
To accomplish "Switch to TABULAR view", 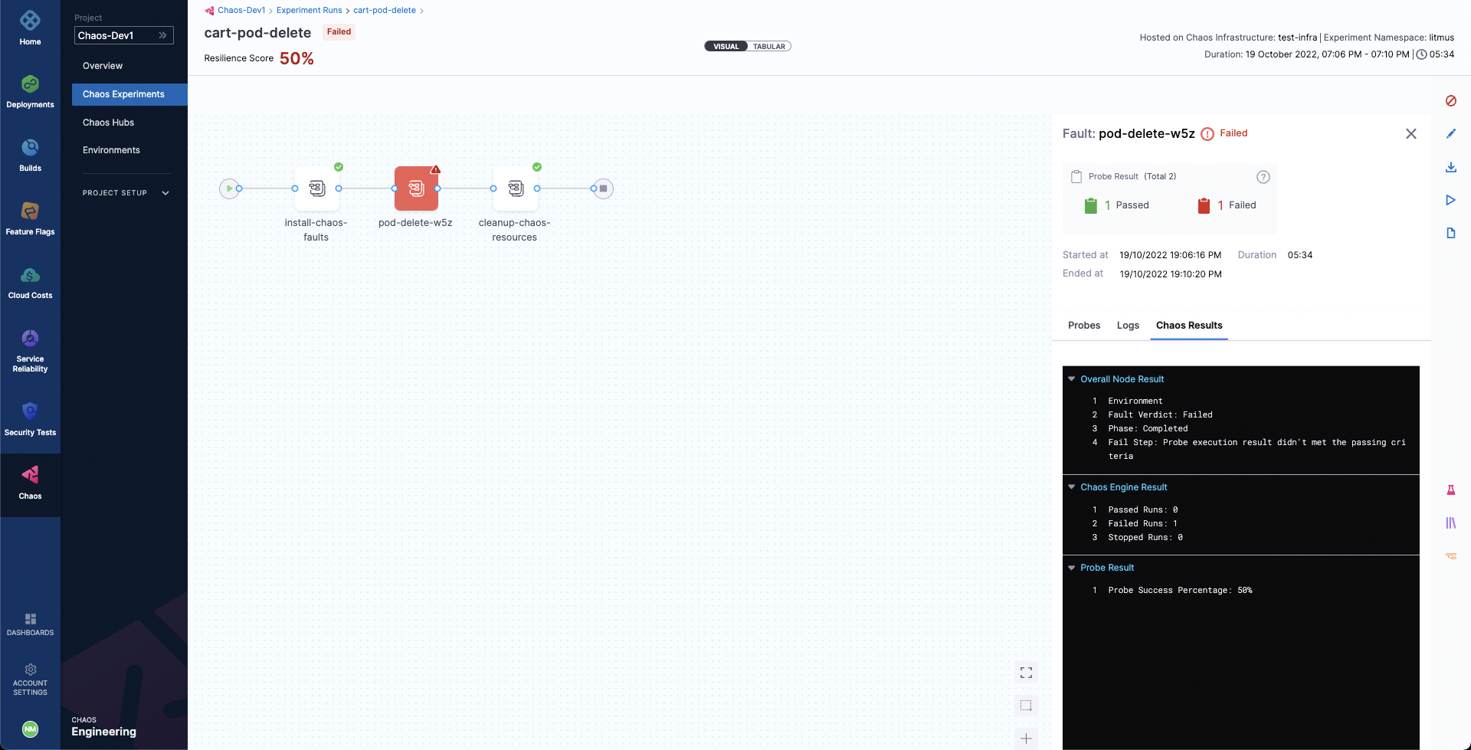I will click(768, 47).
